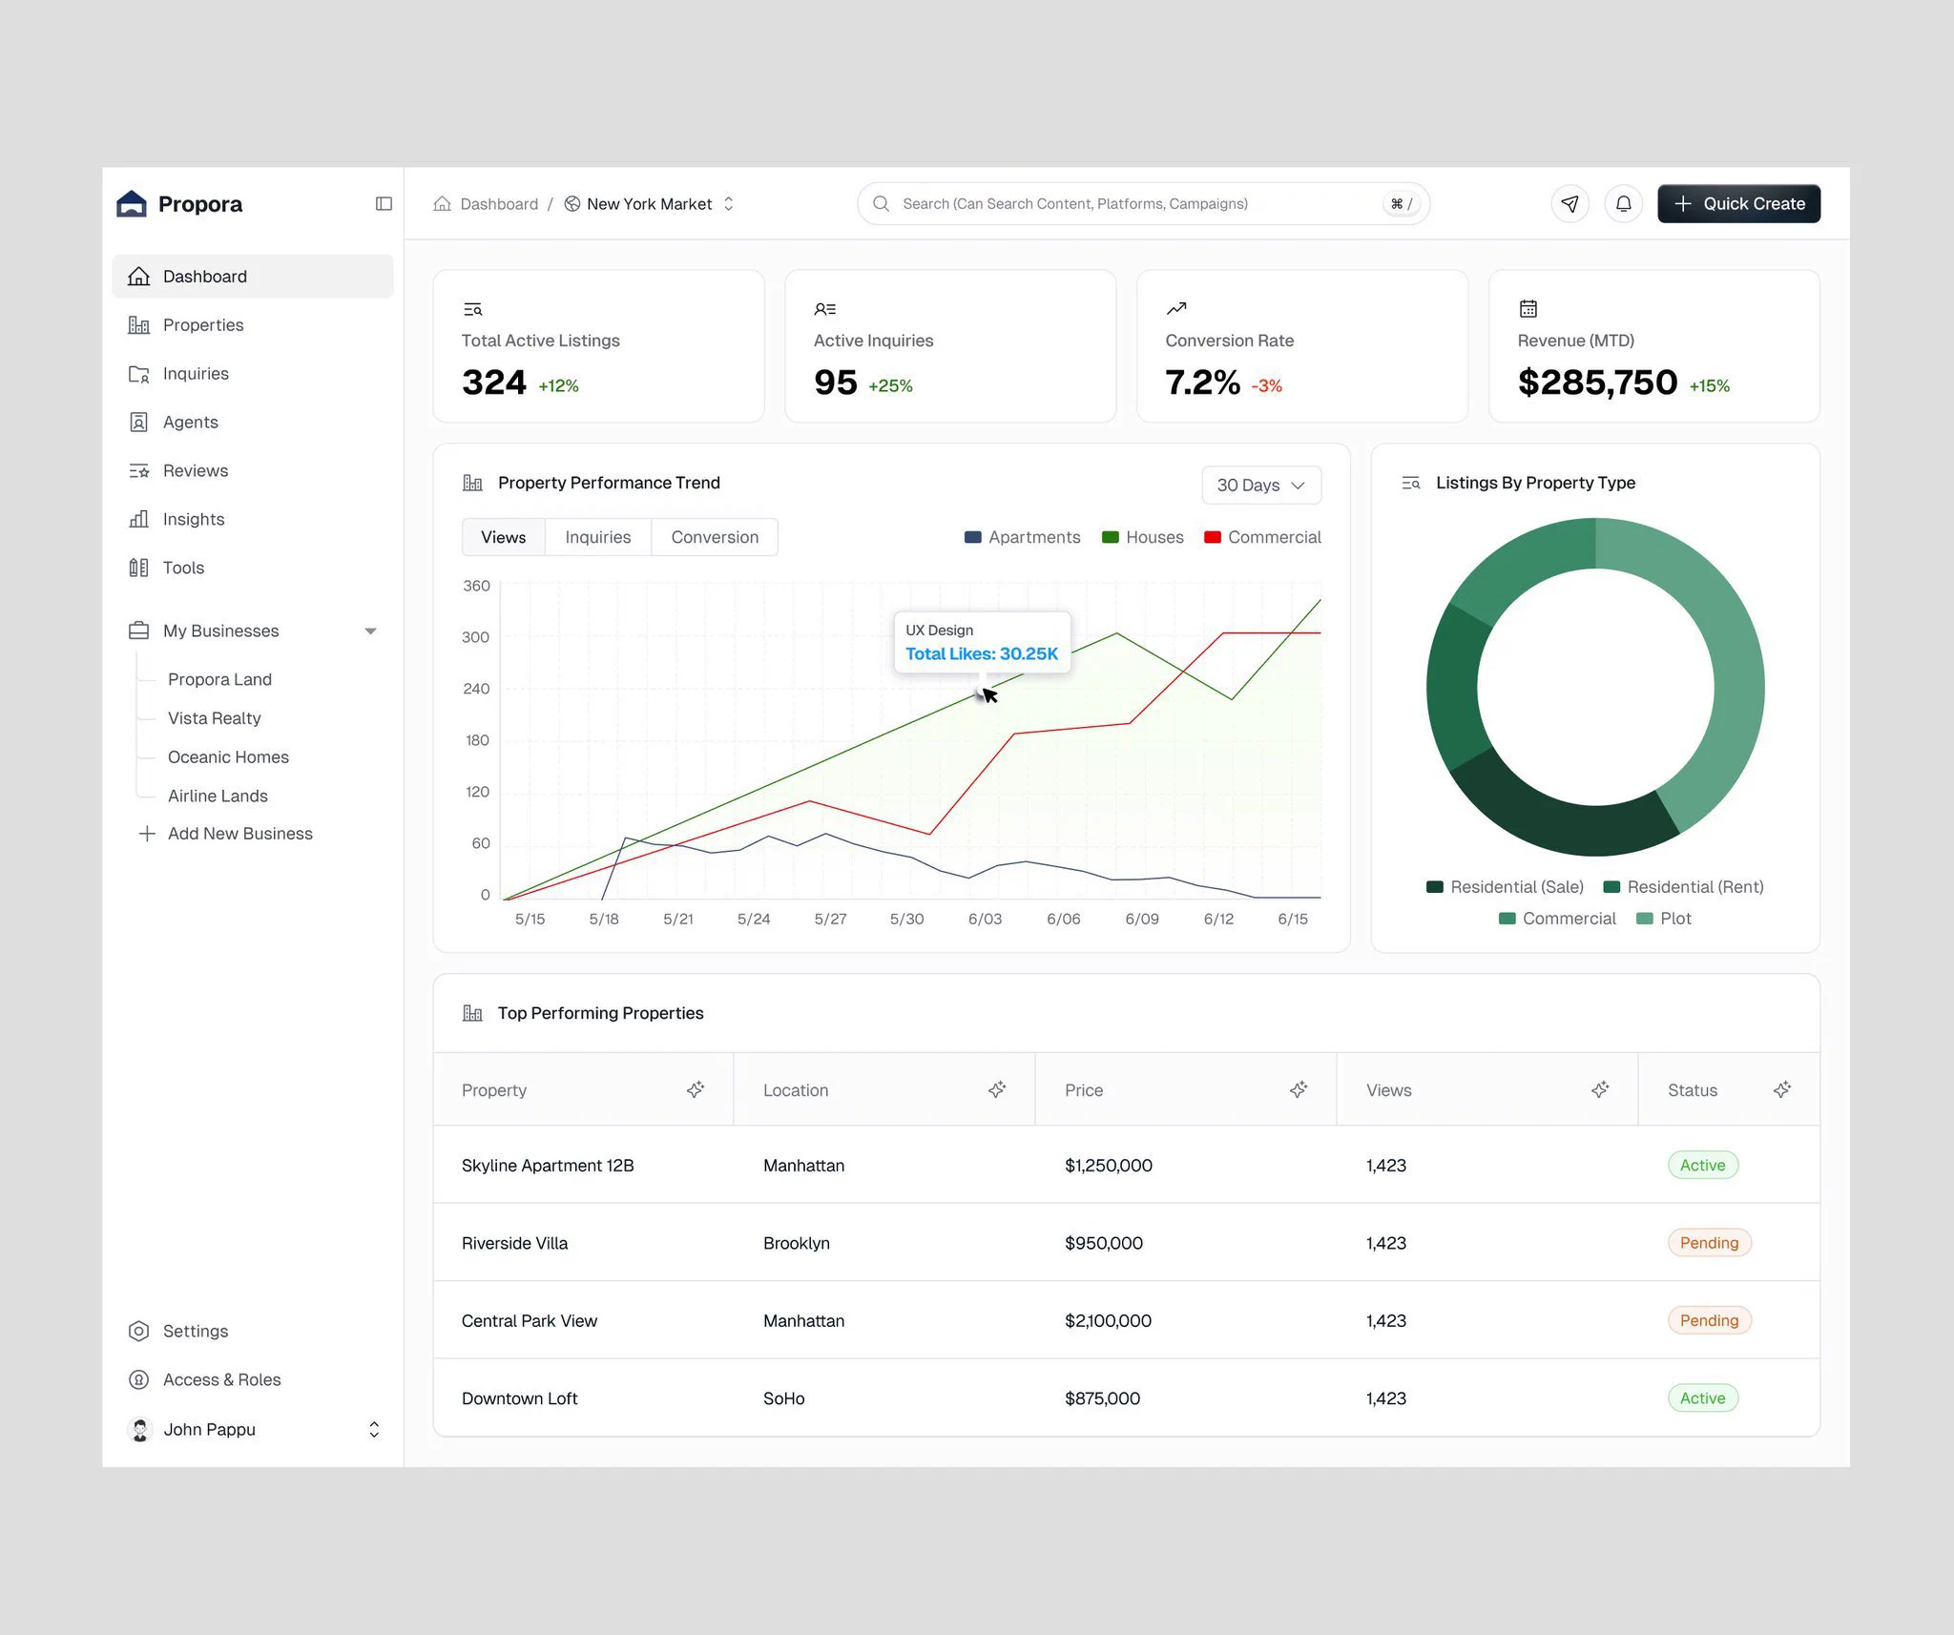Click the sort icon in Views column header
The image size is (1954, 1635).
pos(1600,1089)
